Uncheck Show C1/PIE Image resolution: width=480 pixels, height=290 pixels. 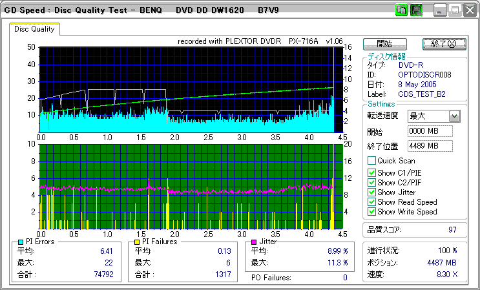coord(371,172)
